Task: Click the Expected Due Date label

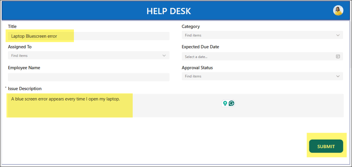Action: [x=200, y=47]
